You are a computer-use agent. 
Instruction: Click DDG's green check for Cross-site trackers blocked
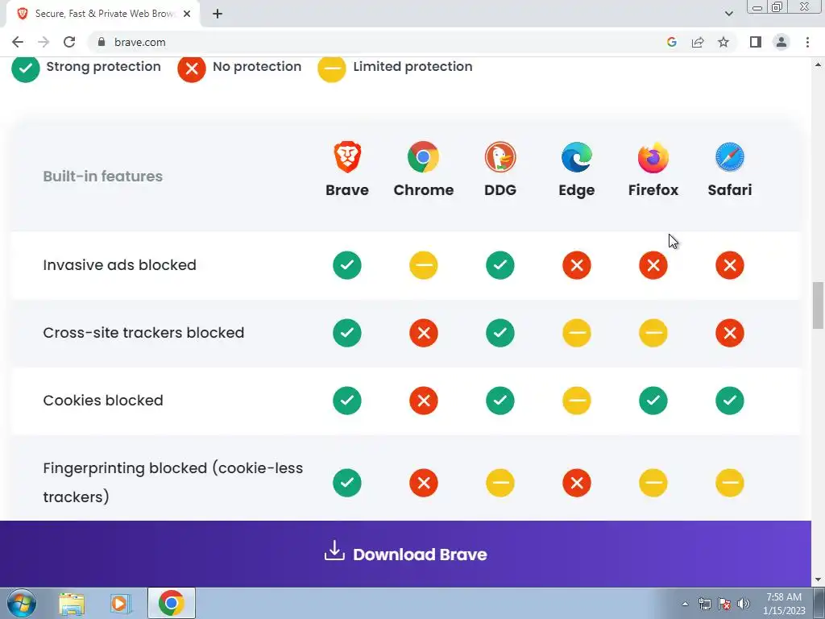(500, 333)
